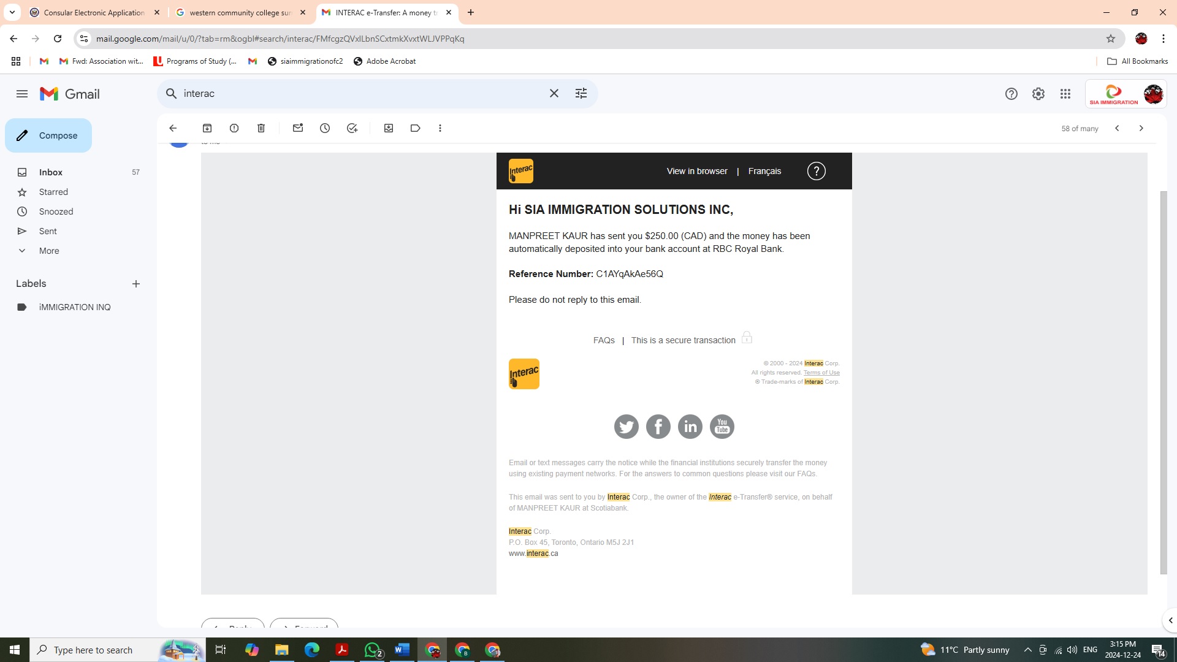Show hidden system tray icons
The image size is (1177, 662).
(1028, 650)
